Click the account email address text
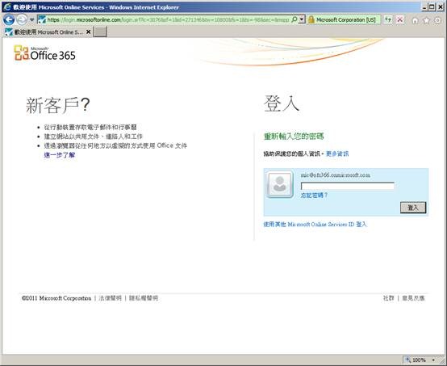Screen dimensions: 447x366 336,175
